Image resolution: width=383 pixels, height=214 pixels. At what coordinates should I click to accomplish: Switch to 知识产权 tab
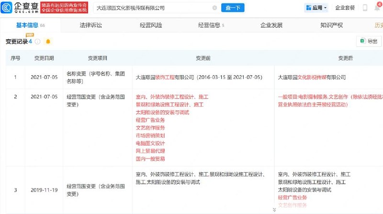pos(331,25)
